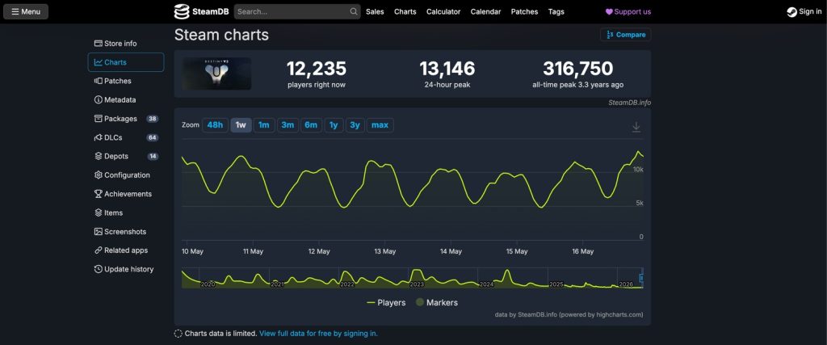827x345 pixels.
Task: Click the SteamDB logo
Action: click(201, 11)
